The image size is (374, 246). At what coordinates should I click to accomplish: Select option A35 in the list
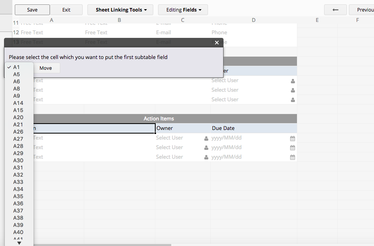pyautogui.click(x=19, y=196)
